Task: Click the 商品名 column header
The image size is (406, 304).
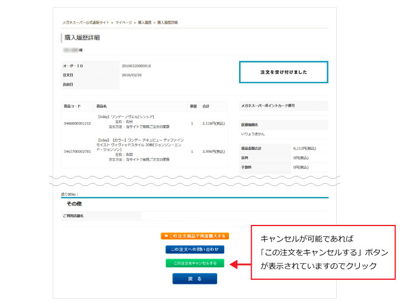Action: (102, 106)
